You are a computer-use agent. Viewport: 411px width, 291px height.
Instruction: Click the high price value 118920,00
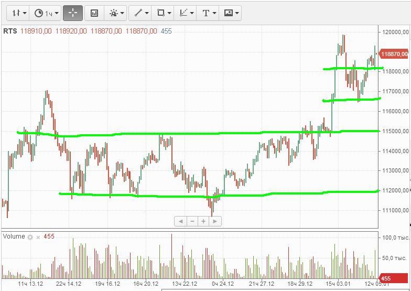(71, 31)
